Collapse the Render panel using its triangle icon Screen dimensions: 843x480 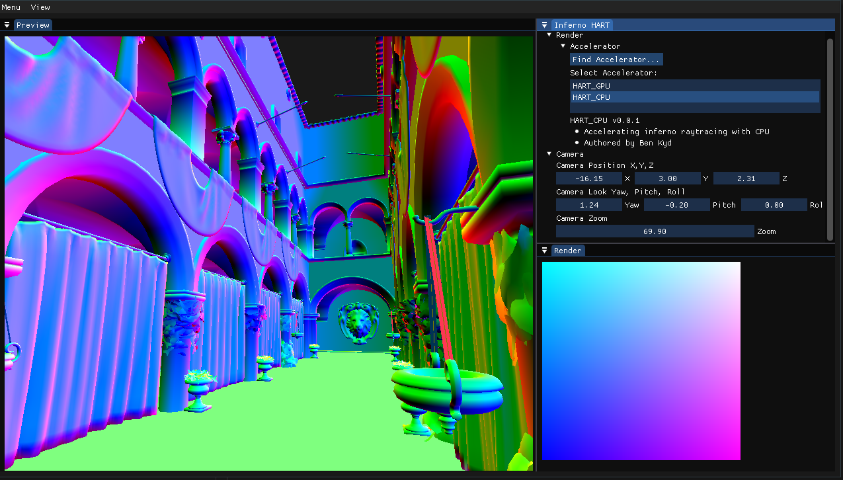tap(544, 250)
